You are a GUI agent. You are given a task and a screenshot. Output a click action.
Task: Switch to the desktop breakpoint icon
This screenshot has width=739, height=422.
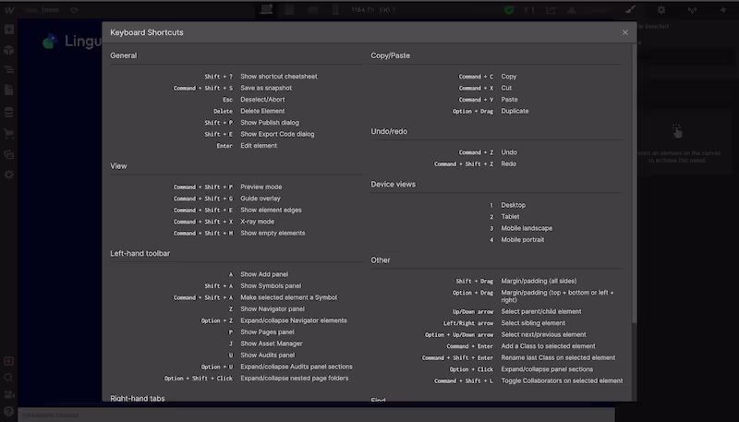pos(266,9)
